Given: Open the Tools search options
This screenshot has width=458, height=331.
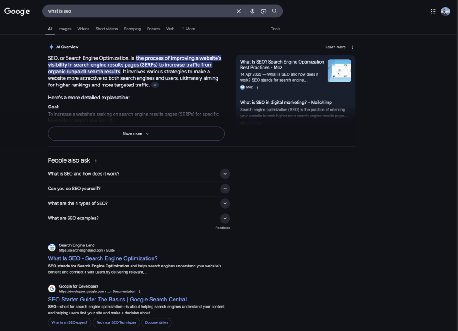Looking at the screenshot, I should click(x=276, y=29).
